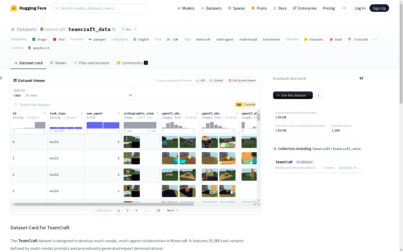Open the teamcraft organization link
Image resolution: width=403 pixels, height=252 pixels.
click(x=55, y=29)
